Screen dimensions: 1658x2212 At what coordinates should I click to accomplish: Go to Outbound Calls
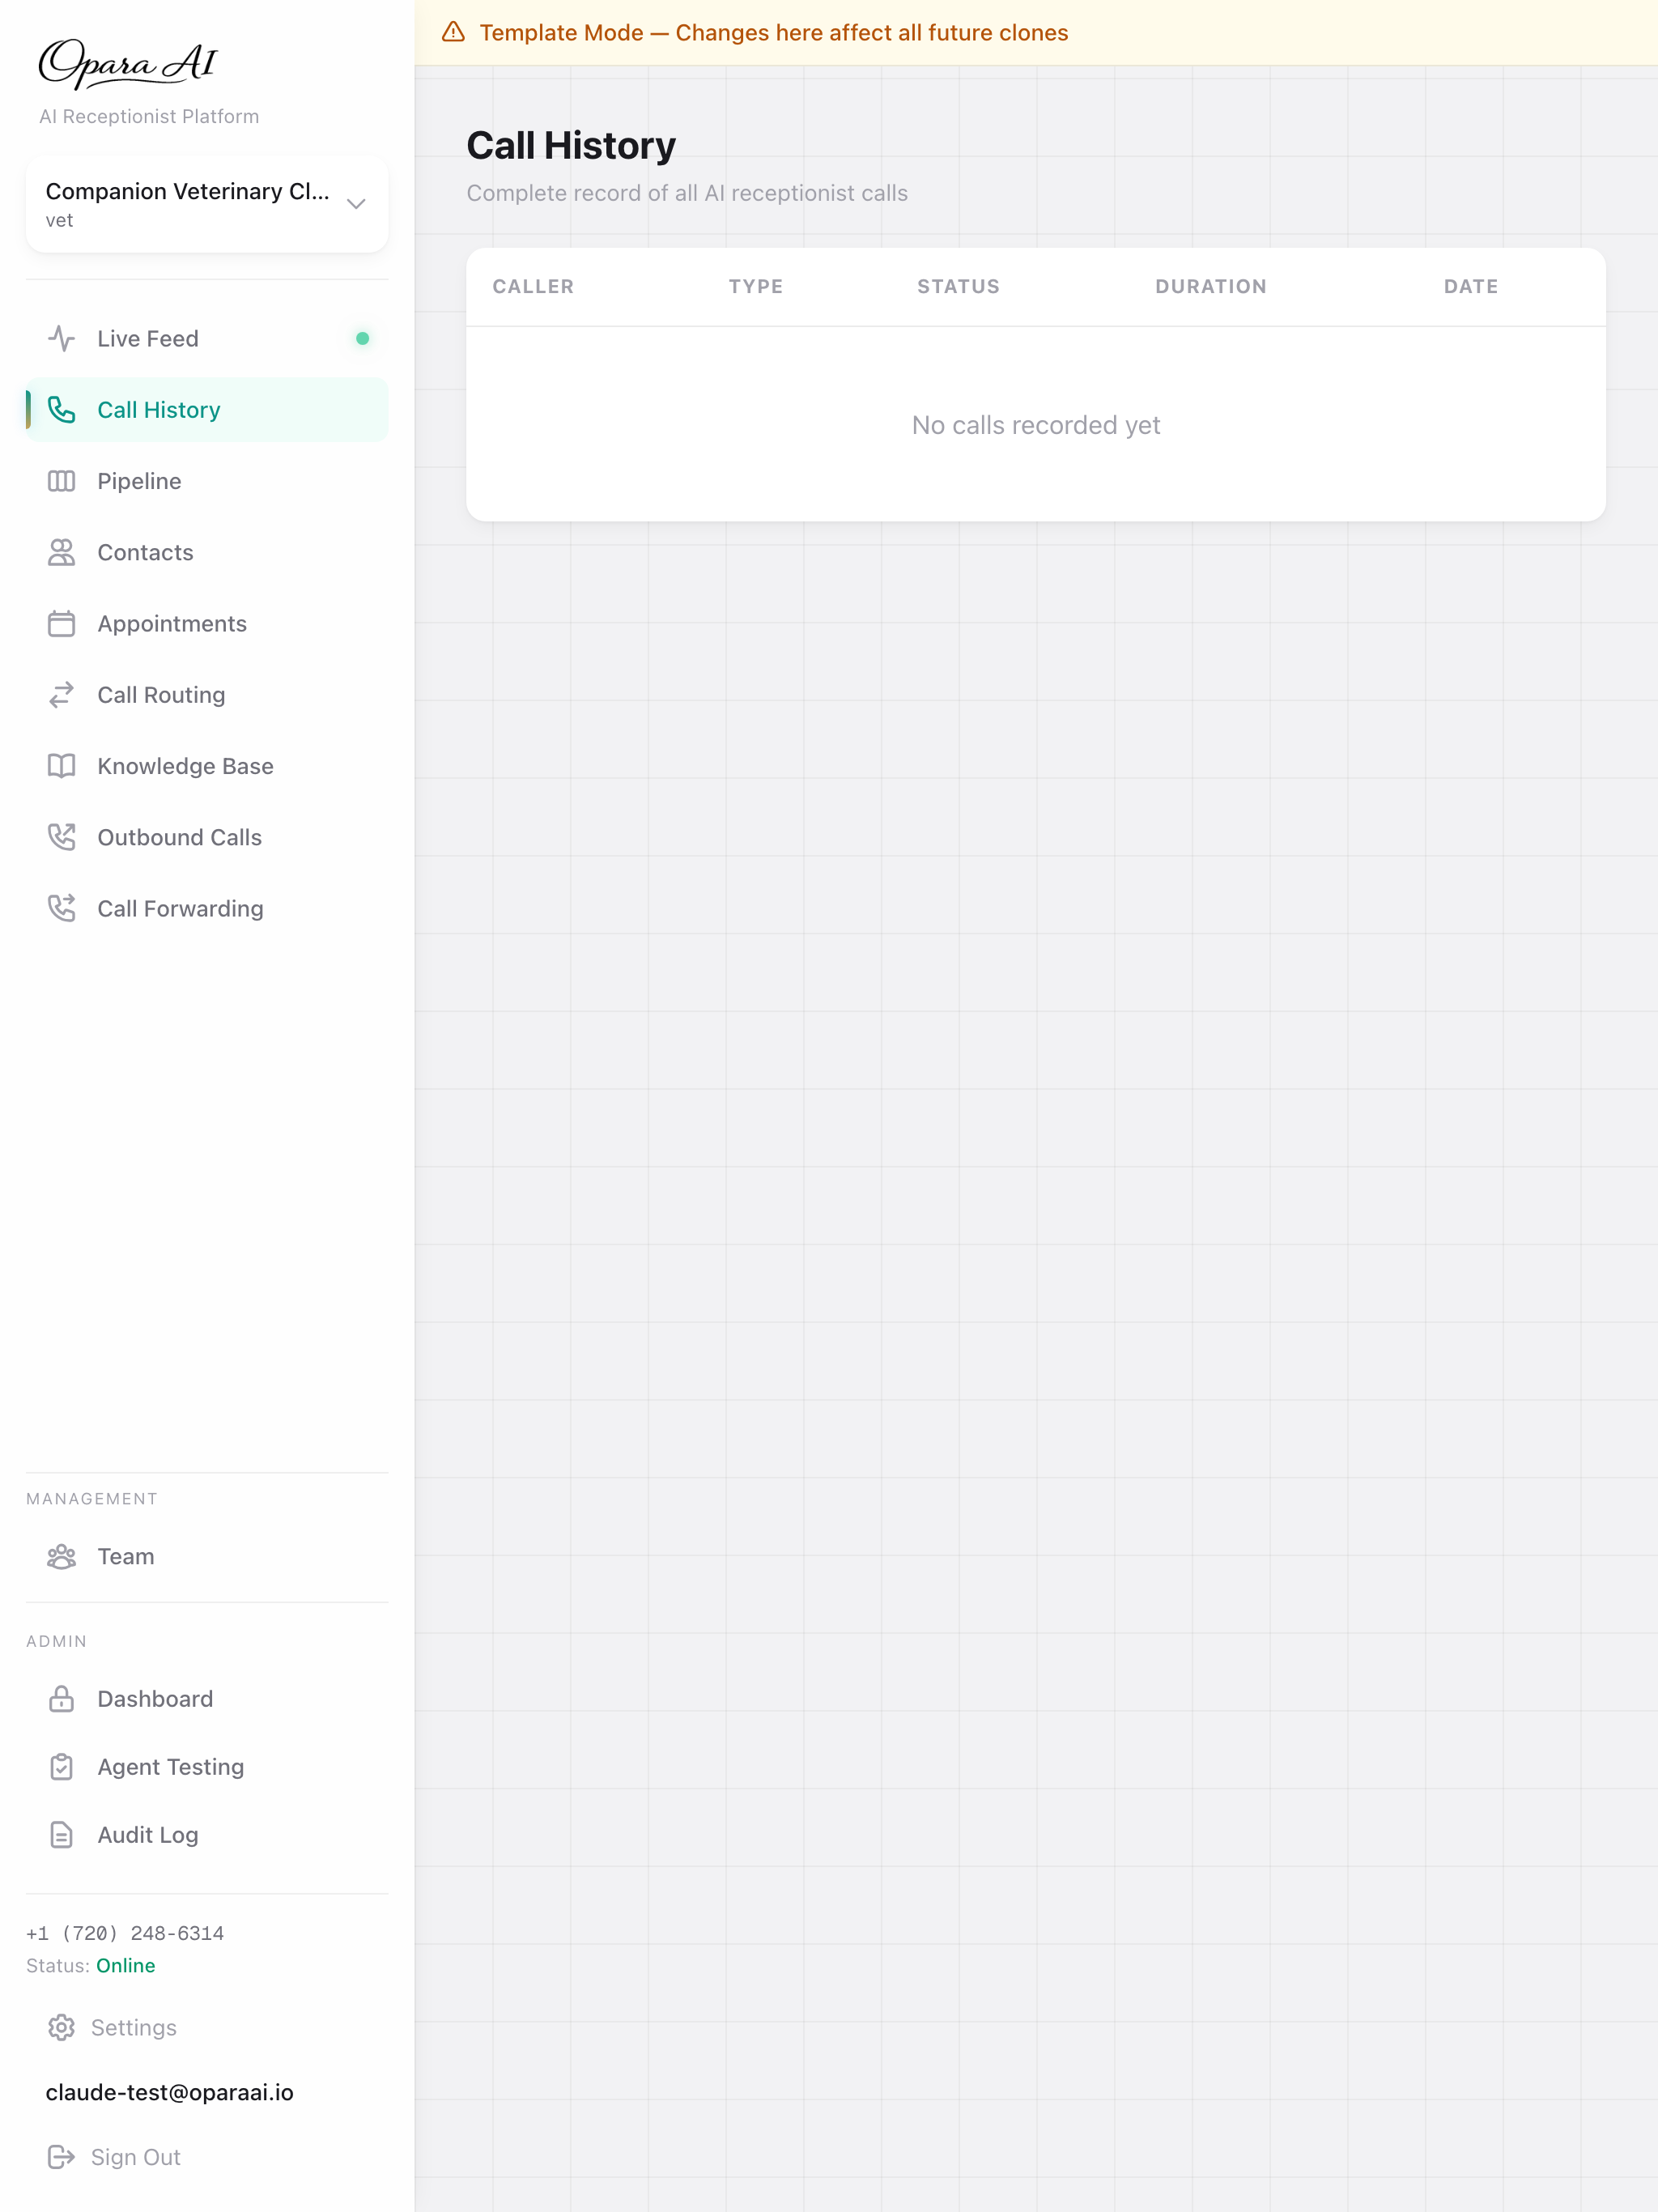coord(207,837)
